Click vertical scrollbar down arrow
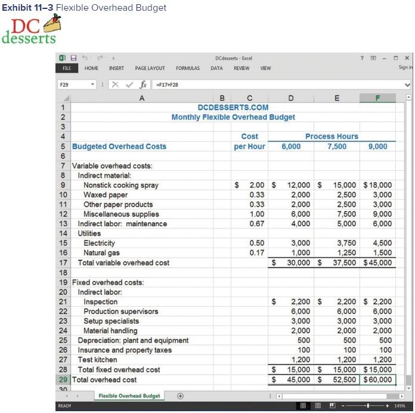Viewport: 415px width, 413px height. click(408, 389)
